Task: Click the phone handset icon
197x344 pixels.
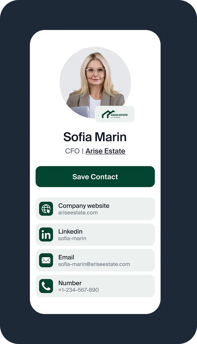Action: 46,286
